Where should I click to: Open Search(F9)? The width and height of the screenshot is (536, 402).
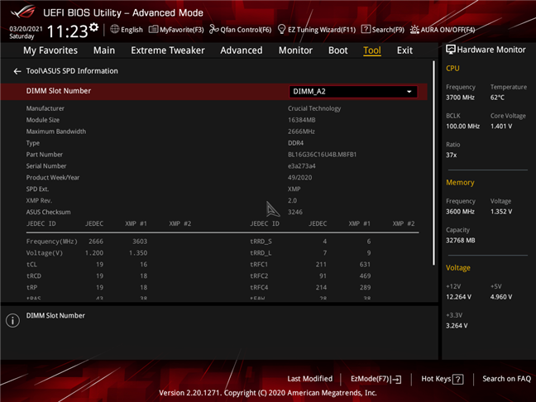pyautogui.click(x=382, y=30)
